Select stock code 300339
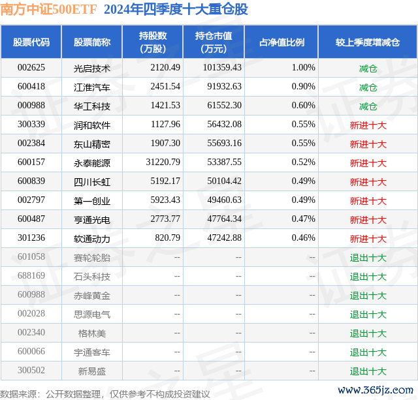 click(x=31, y=125)
